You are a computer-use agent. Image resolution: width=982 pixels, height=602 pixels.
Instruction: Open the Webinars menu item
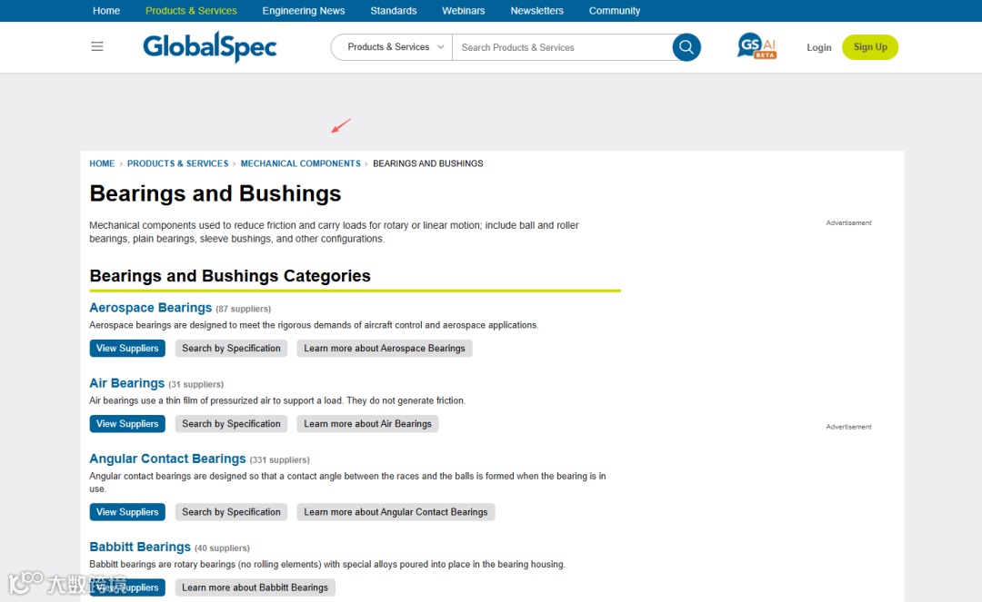pyautogui.click(x=464, y=11)
